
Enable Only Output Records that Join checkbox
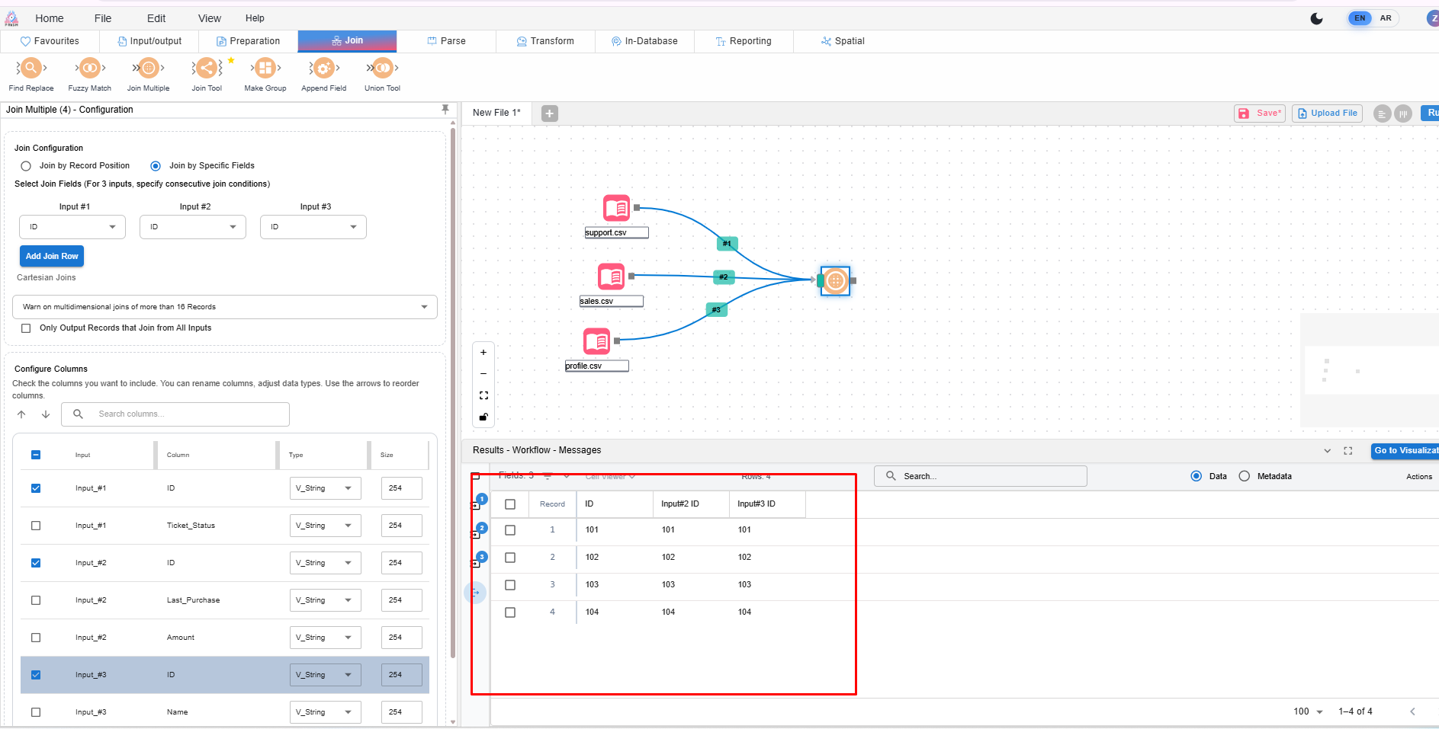26,328
